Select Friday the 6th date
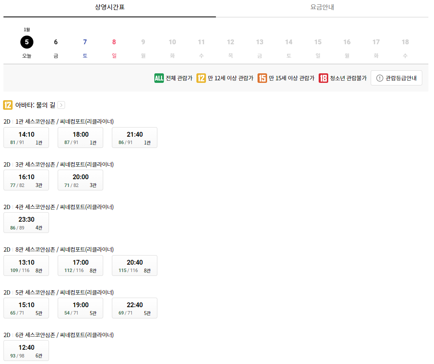Image resolution: width=434 pixels, height=364 pixels. tap(55, 42)
